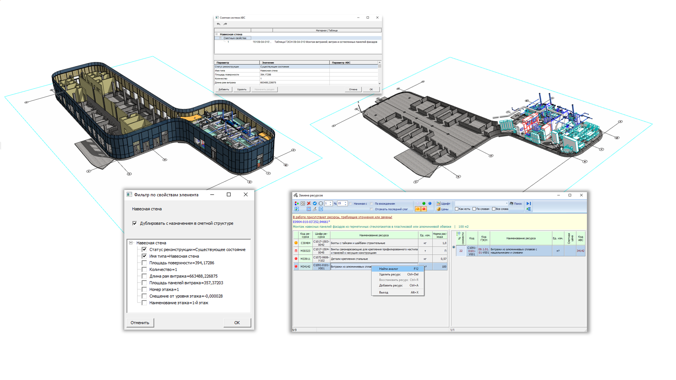Toggle Дублировать с назначением в сметной структуре
This screenshot has width=676, height=380.
tap(134, 223)
